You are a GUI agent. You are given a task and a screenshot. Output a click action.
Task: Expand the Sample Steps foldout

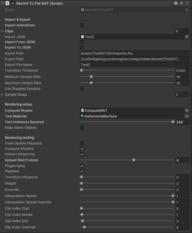[x=2, y=94]
